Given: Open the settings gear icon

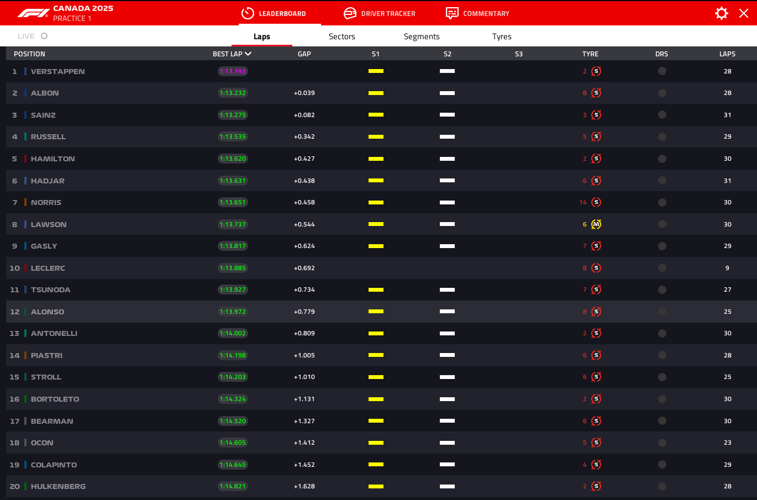Looking at the screenshot, I should 721,13.
